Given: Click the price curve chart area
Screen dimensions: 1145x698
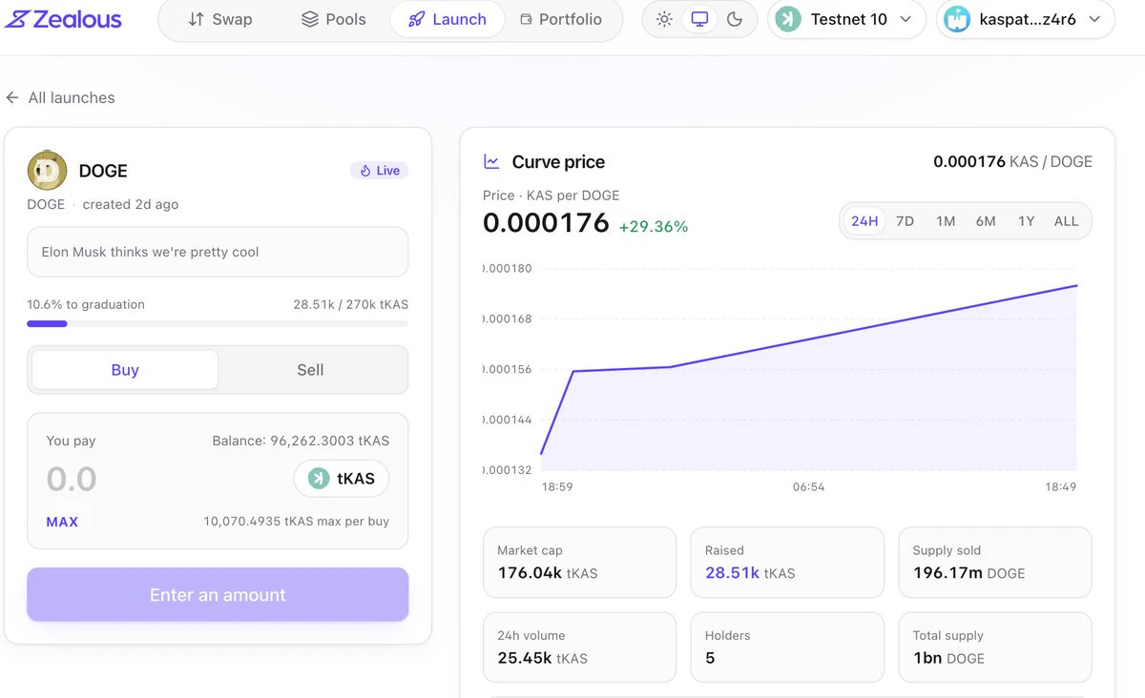Looking at the screenshot, I should pos(808,372).
